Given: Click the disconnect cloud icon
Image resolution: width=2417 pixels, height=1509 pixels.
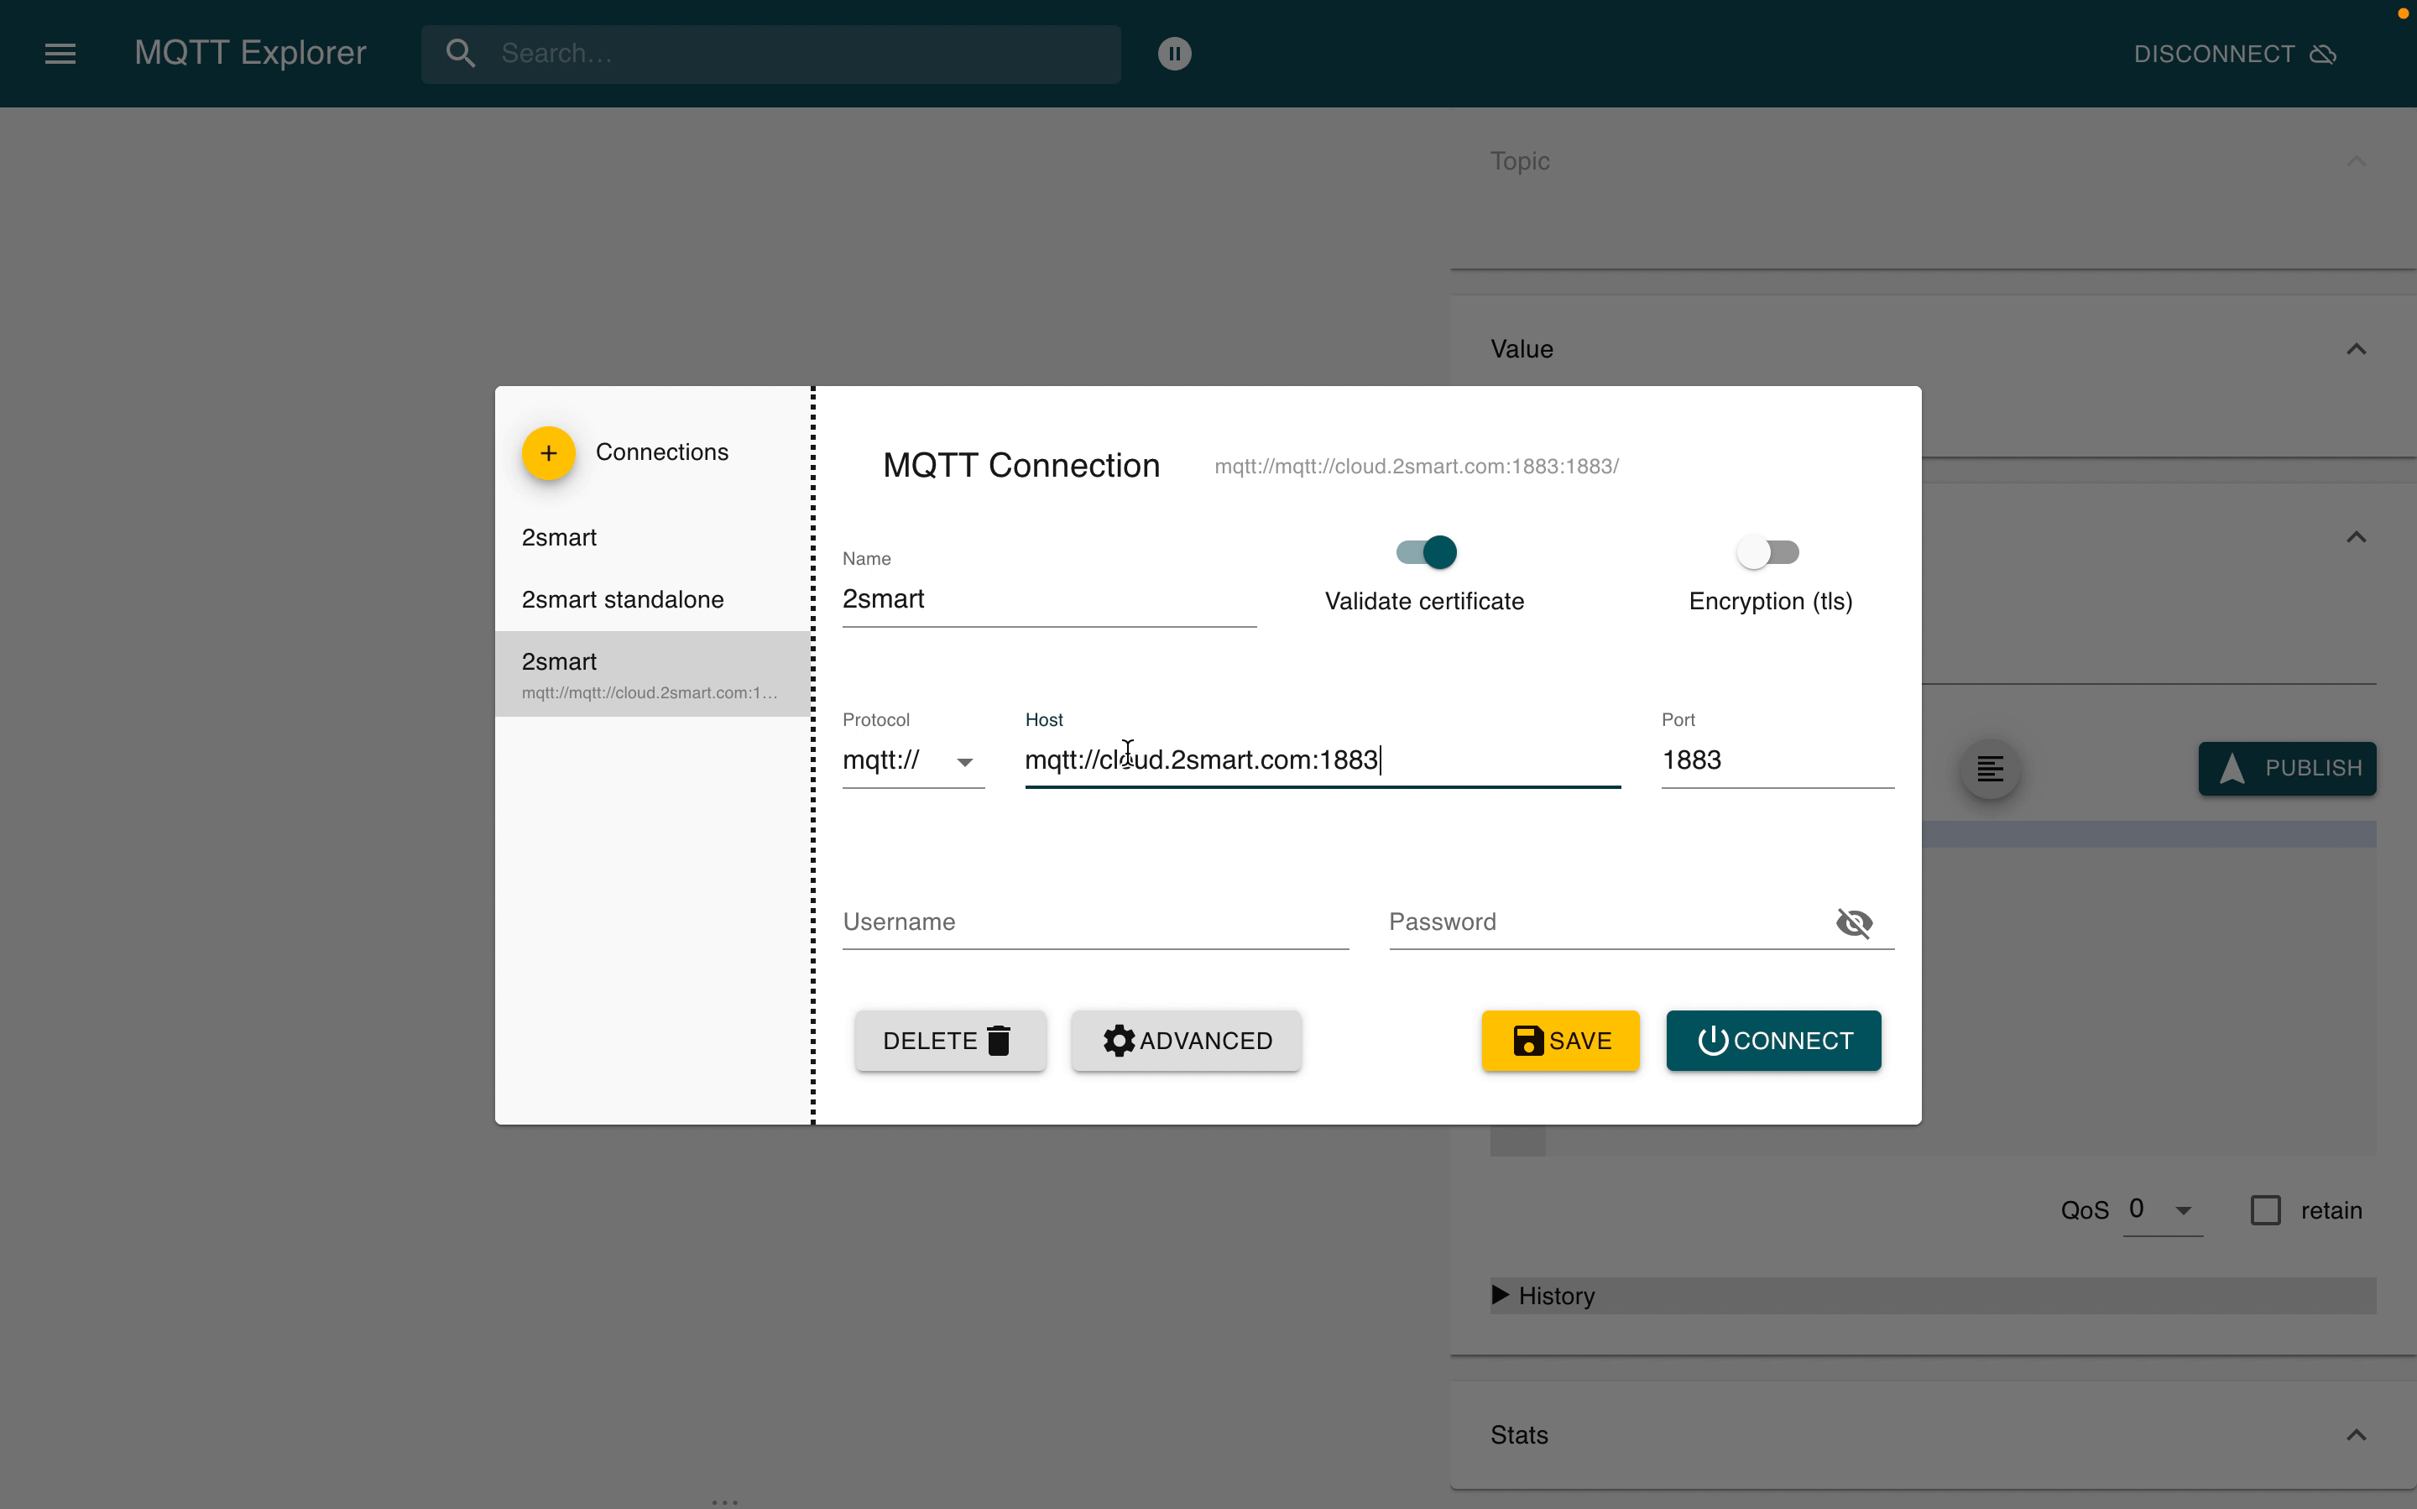Looking at the screenshot, I should pyautogui.click(x=2323, y=54).
